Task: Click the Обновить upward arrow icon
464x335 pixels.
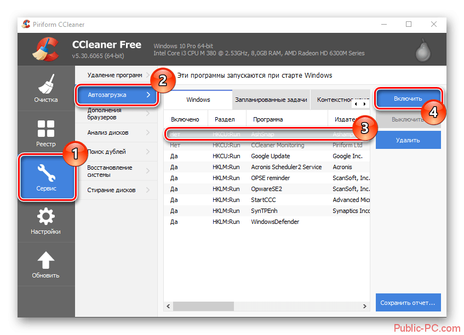Action: pos(47,261)
